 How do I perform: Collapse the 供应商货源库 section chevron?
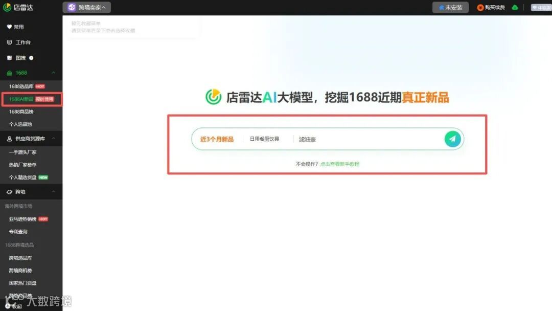click(54, 139)
